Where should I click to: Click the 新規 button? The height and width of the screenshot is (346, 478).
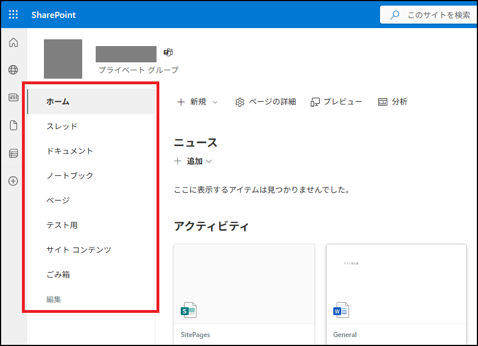click(192, 102)
